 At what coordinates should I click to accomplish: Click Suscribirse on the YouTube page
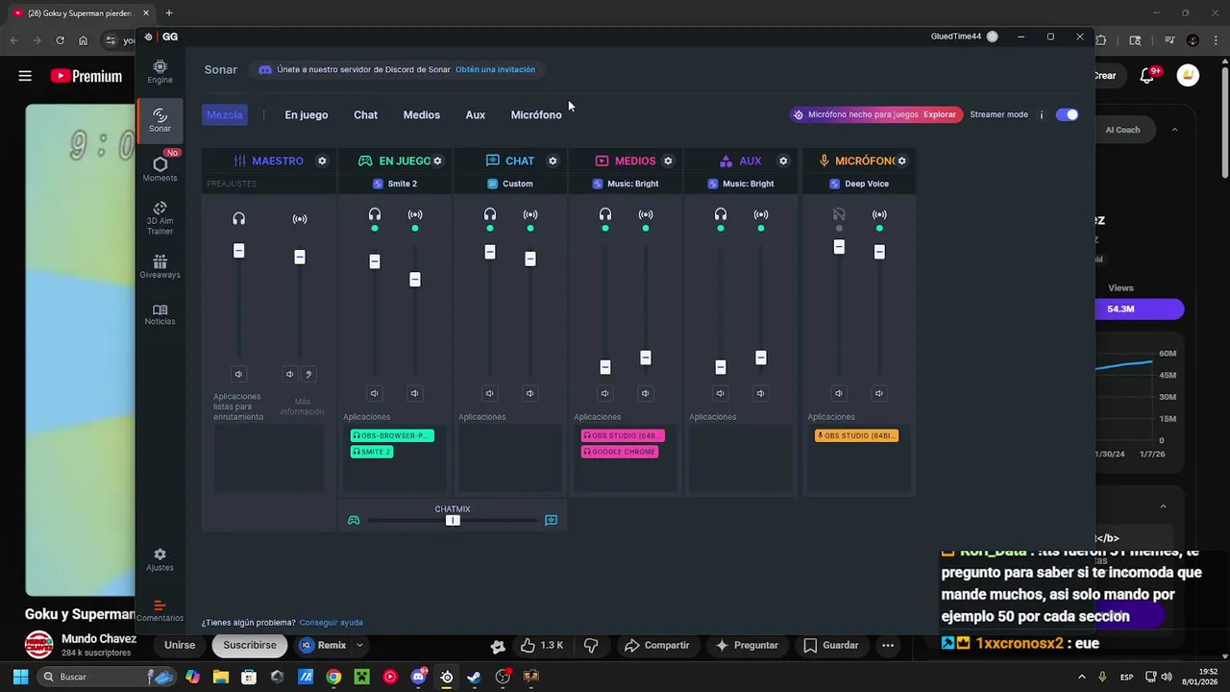[x=250, y=645]
